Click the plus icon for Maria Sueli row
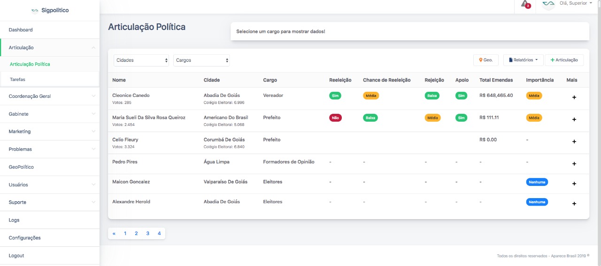601x266 pixels. tap(574, 119)
